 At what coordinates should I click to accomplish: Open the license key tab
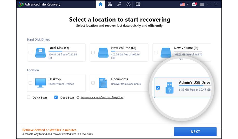pyautogui.click(x=119, y=4)
